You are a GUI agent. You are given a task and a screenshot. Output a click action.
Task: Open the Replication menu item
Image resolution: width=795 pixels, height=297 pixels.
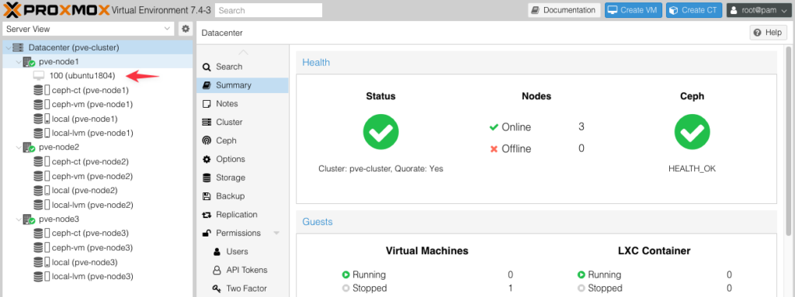click(x=242, y=215)
